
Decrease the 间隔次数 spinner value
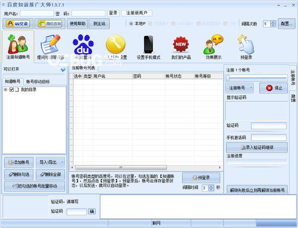[273, 25]
